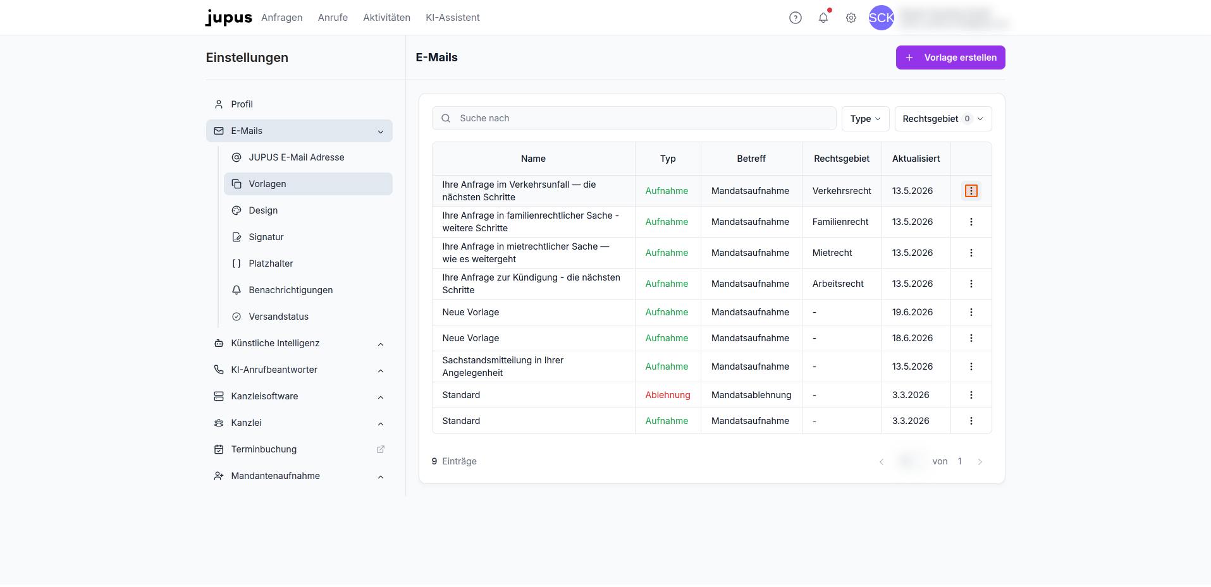The image size is (1211, 587).
Task: Open the Type filter dropdown
Action: (x=866, y=119)
